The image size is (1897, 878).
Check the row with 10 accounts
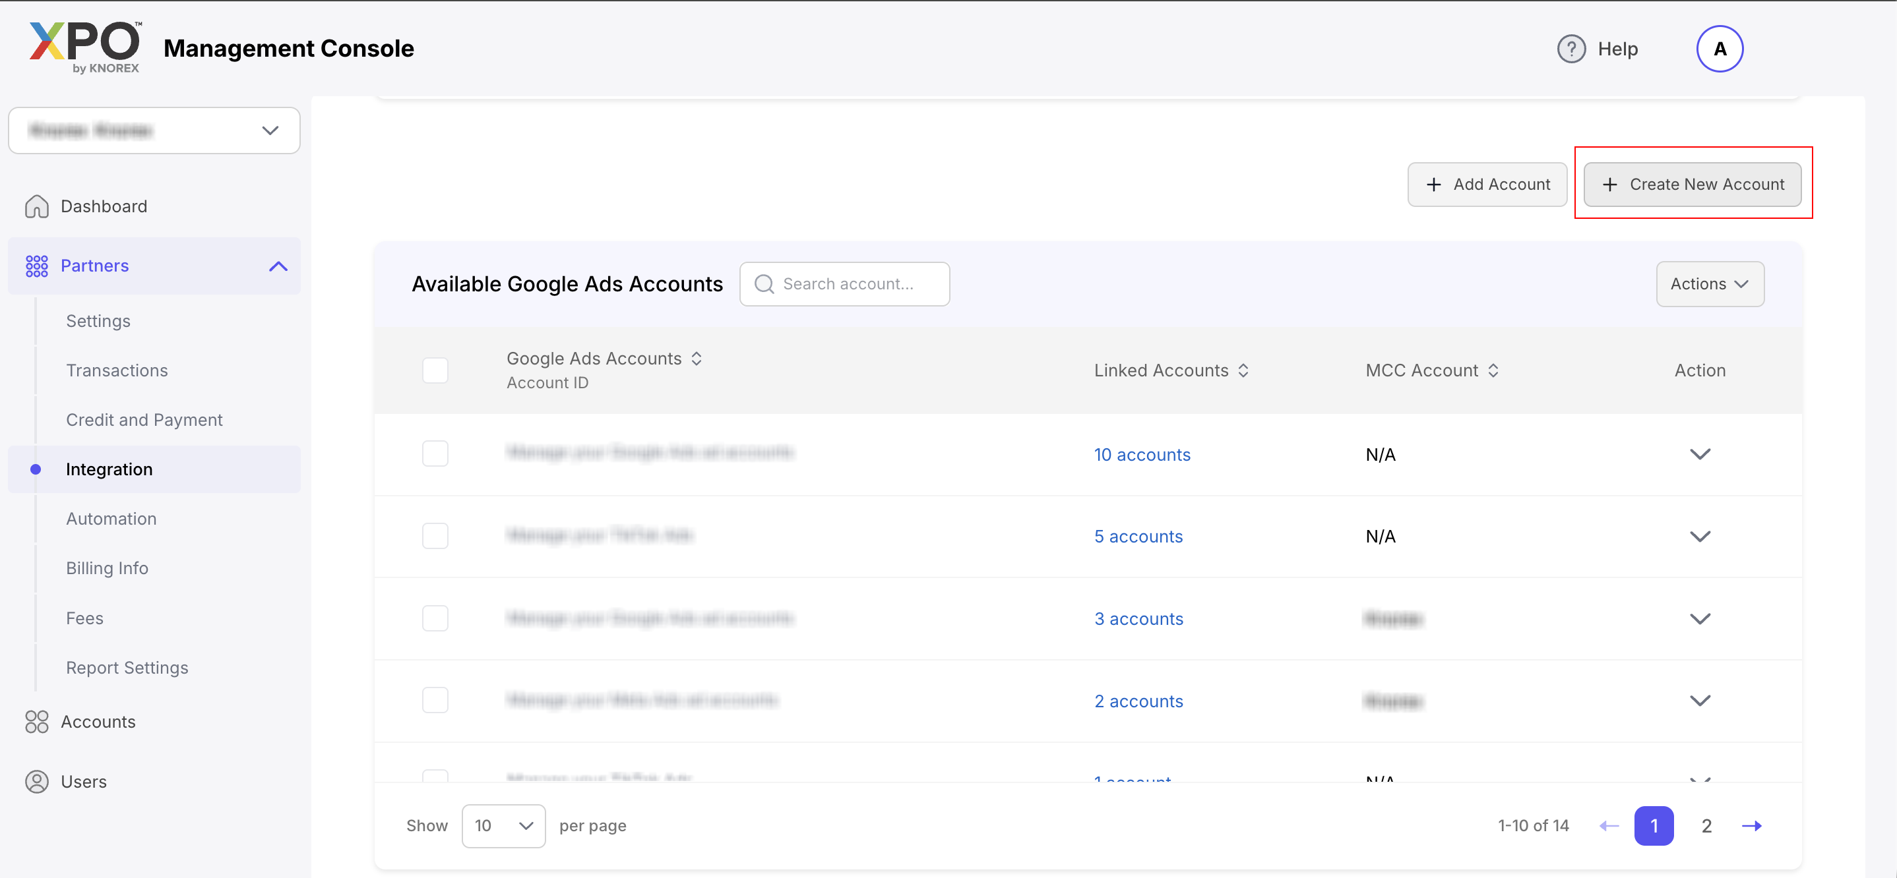[435, 454]
